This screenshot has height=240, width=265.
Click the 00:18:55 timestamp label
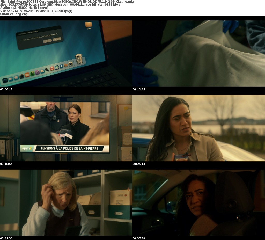tap(6, 164)
